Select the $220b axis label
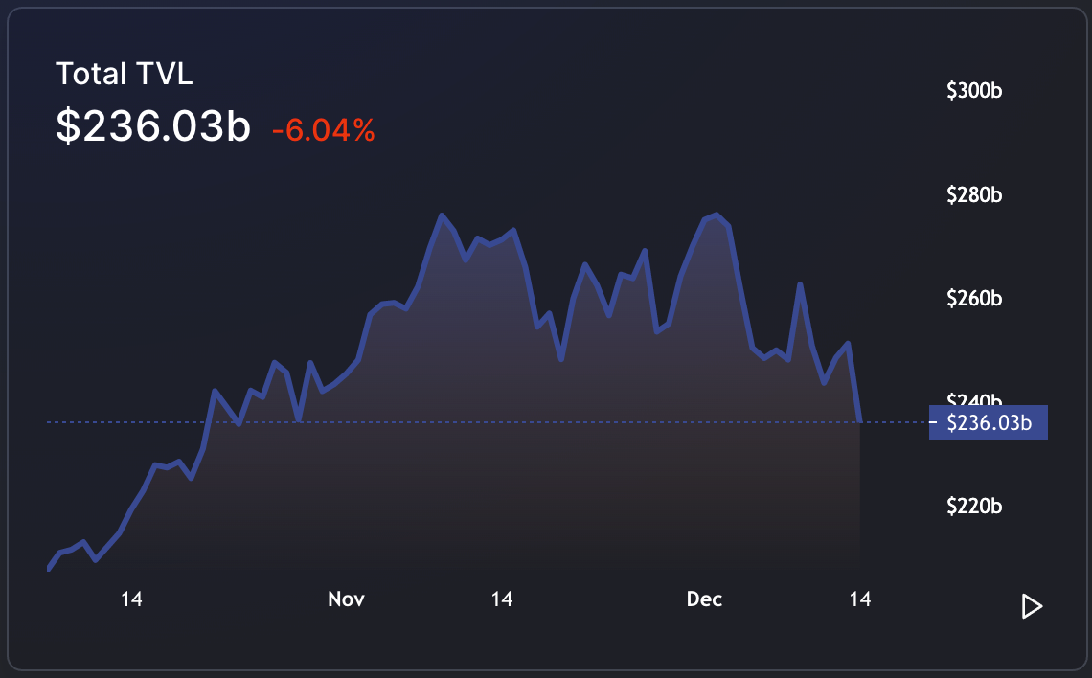The image size is (1092, 678). pos(973,506)
